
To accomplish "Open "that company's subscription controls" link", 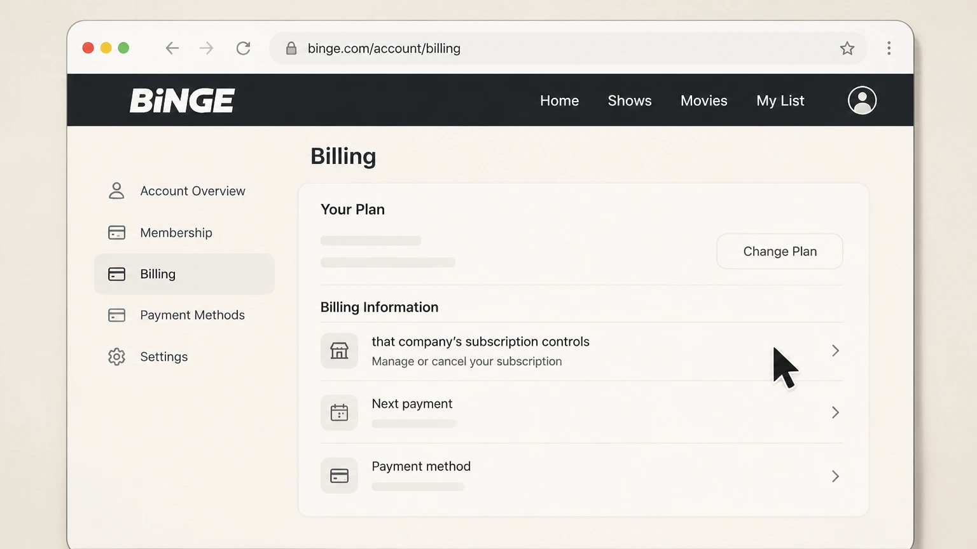I will point(480,342).
